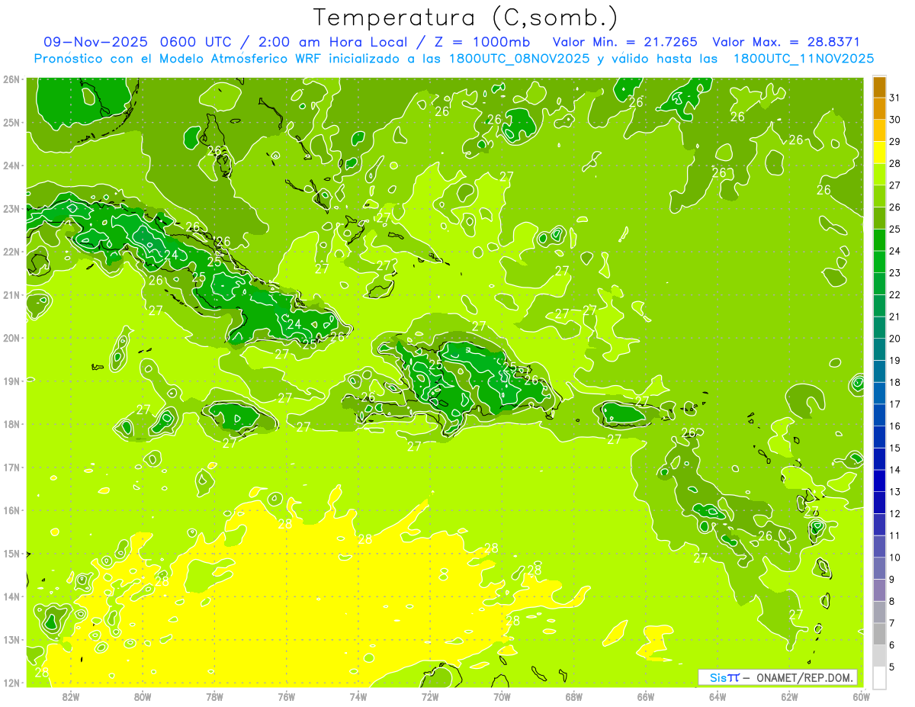Click the "62W" longitude axis label
915x707 pixels.
coord(790,696)
